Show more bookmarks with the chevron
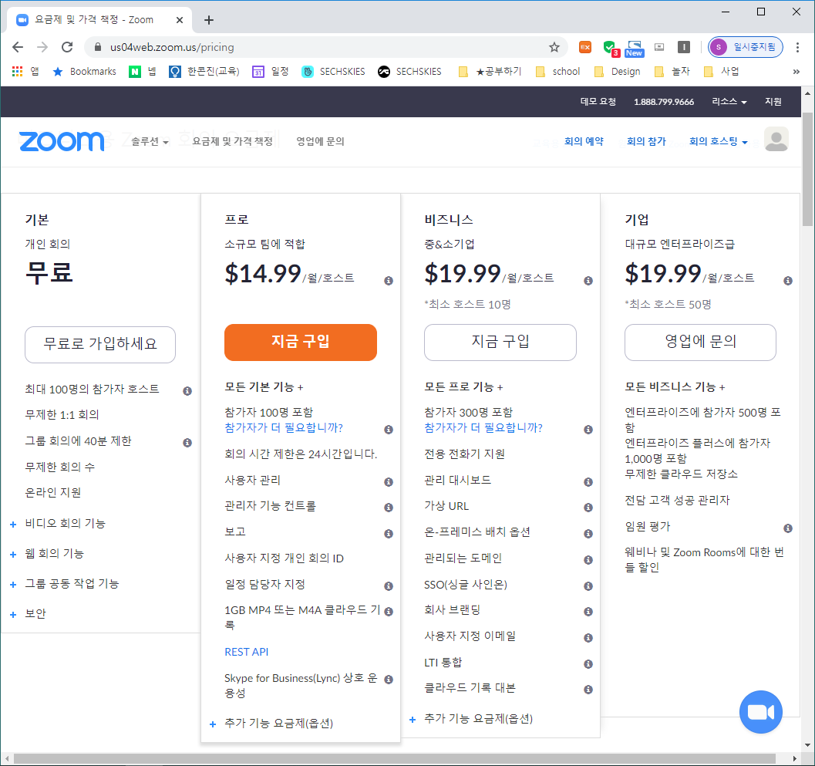 point(796,71)
